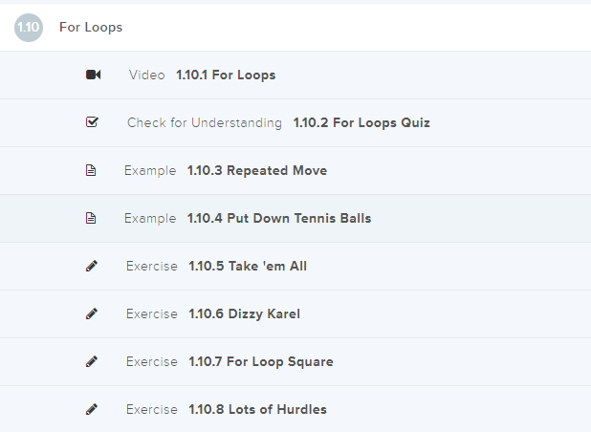Click the pencil icon beside Dizzy Karel
591x432 pixels.
[x=92, y=313]
